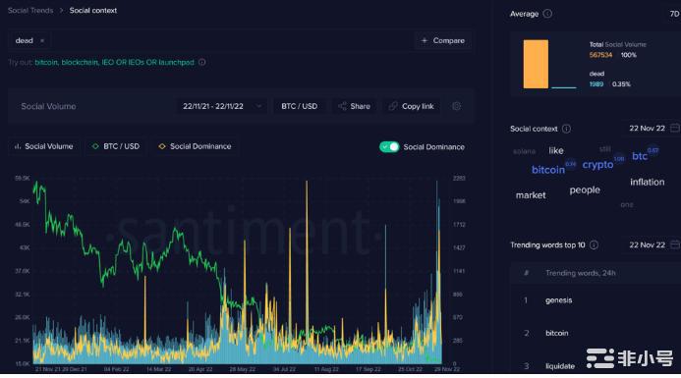Click the plus Compare button
681x378 pixels.
pyautogui.click(x=442, y=40)
